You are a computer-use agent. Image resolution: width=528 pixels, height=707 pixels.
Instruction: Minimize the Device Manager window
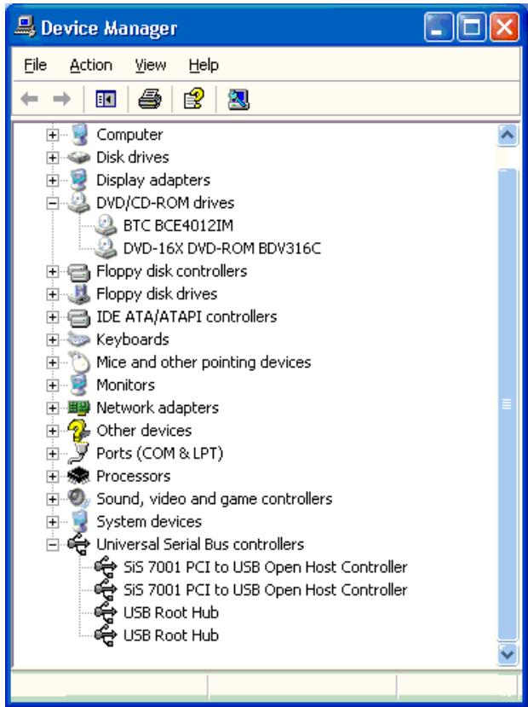(x=438, y=27)
